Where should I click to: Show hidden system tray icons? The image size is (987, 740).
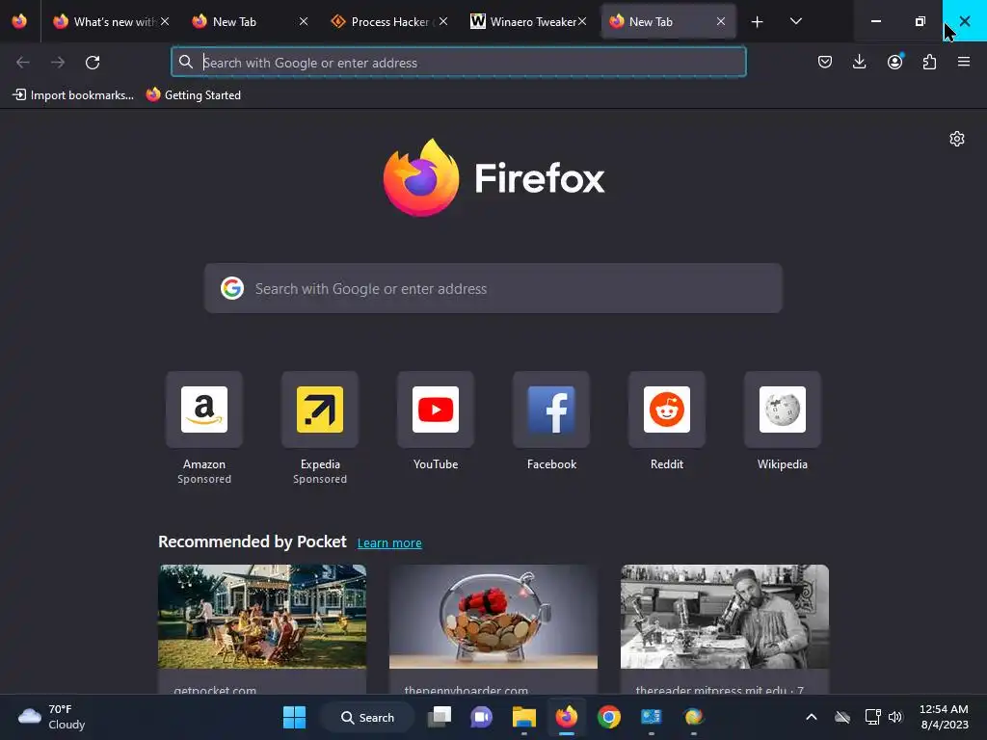pyautogui.click(x=812, y=717)
